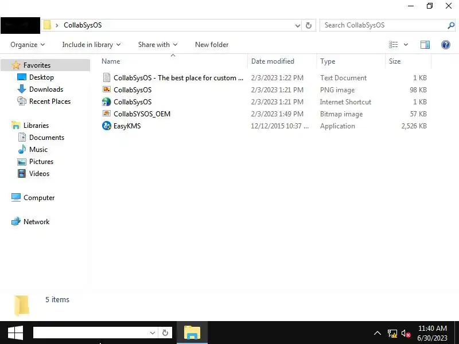Click the 'Bitmap image' type cell
459x344 pixels.
pyautogui.click(x=341, y=114)
